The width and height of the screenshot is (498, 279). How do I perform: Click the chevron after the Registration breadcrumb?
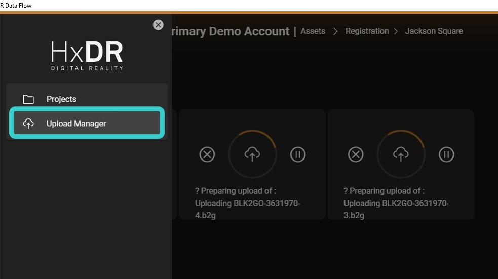[396, 31]
